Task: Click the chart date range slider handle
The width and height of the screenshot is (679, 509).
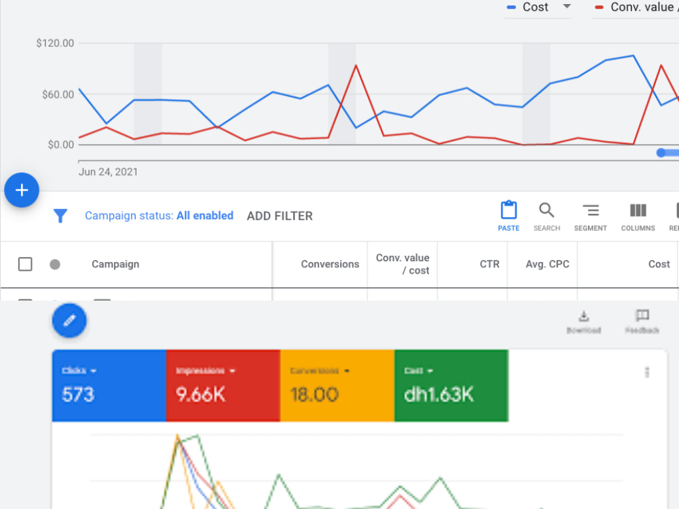Action: click(x=661, y=152)
